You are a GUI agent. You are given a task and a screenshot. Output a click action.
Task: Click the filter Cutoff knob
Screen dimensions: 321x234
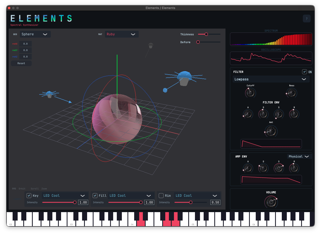click(x=250, y=93)
